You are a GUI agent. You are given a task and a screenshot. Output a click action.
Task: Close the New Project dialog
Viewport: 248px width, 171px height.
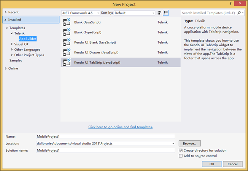240,3
